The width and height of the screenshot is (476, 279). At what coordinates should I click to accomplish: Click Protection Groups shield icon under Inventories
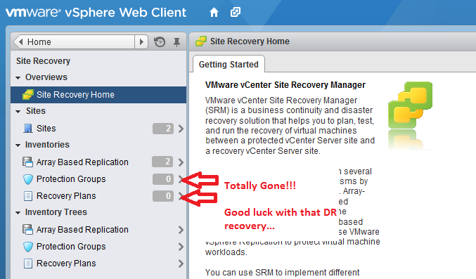click(x=28, y=179)
